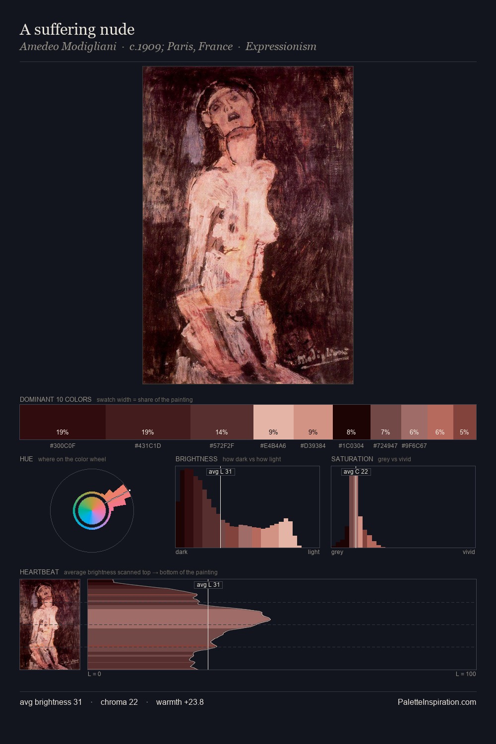Click the hex label '#572F2F'

click(222, 445)
